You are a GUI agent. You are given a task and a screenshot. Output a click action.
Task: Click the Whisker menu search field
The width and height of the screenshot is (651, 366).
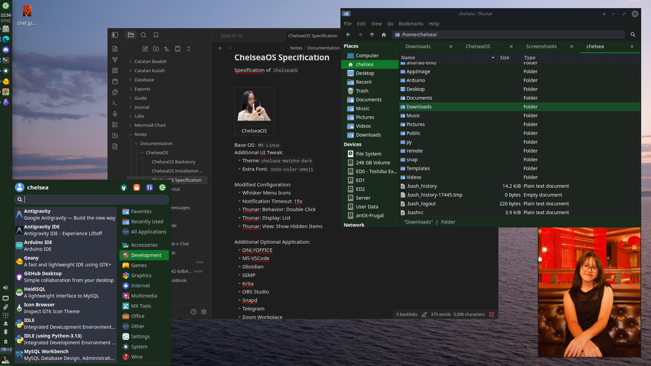[x=92, y=200]
